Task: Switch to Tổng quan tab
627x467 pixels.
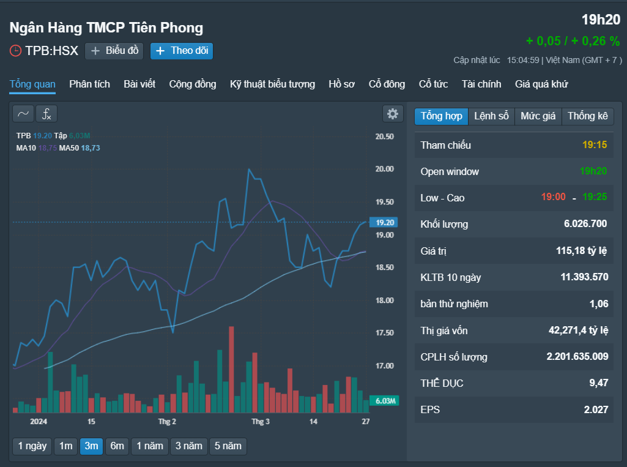Action: (32, 84)
